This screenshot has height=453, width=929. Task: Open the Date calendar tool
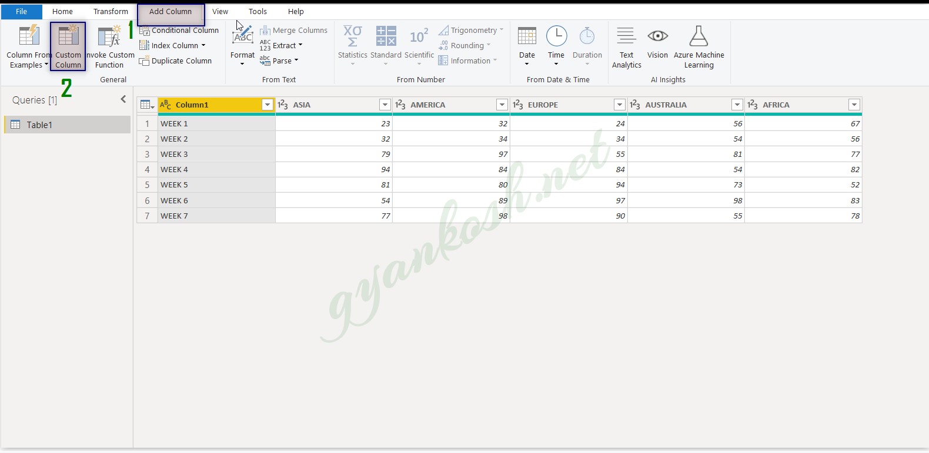click(x=527, y=45)
